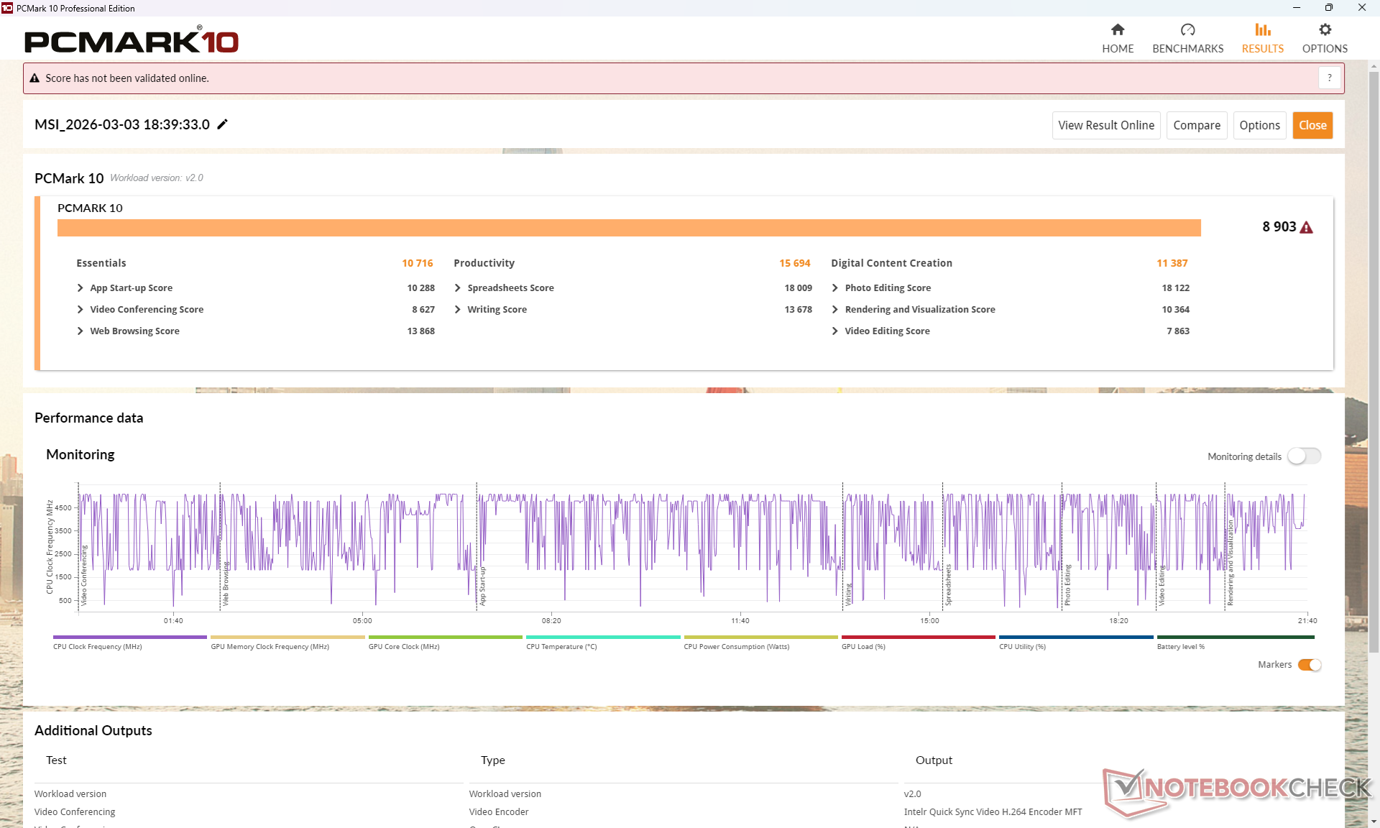The height and width of the screenshot is (828, 1380).
Task: Enable the Monitoring details toggle
Action: pos(1304,456)
